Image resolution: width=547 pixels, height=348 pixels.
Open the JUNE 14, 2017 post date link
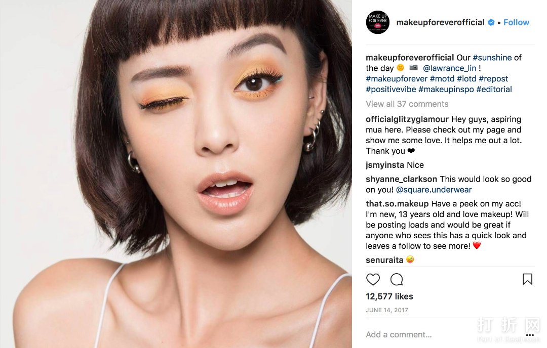point(386,310)
